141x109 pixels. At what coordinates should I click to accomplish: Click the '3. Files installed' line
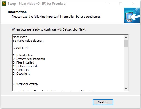(24, 62)
